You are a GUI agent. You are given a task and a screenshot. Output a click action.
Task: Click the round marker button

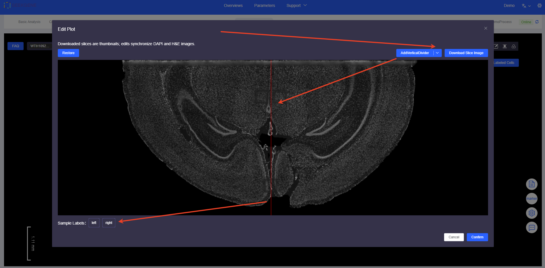point(531,199)
